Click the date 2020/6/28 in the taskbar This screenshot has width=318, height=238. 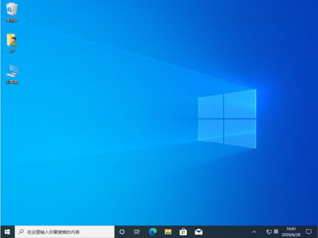291,234
